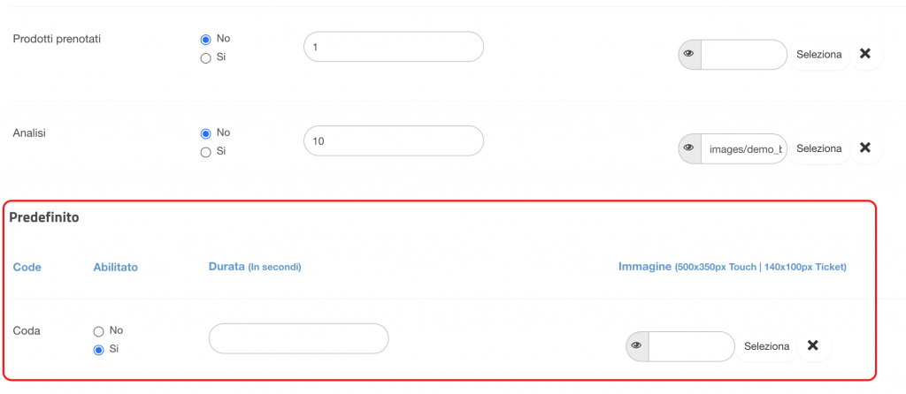
Task: Preview image with Analisi eye icon
Action: (x=689, y=148)
